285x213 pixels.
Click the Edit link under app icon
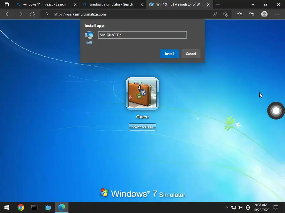click(89, 42)
